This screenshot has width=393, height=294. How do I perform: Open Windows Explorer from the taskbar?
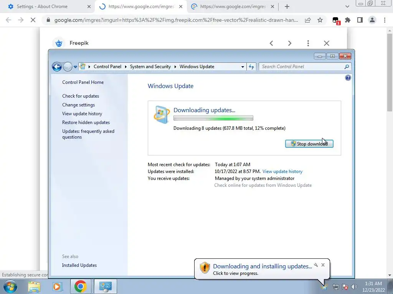tap(34, 286)
